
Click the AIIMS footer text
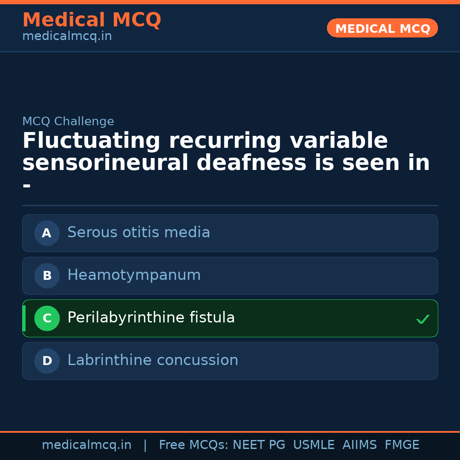pos(359,445)
